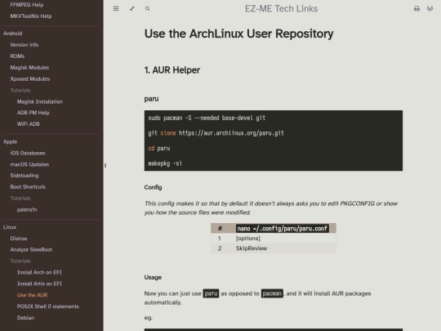Click the sidebar resize handle

click(x=105, y=165)
